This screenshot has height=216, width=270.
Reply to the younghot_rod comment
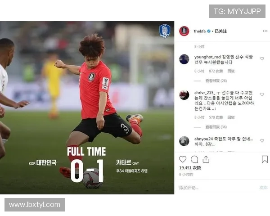[x=231, y=71]
